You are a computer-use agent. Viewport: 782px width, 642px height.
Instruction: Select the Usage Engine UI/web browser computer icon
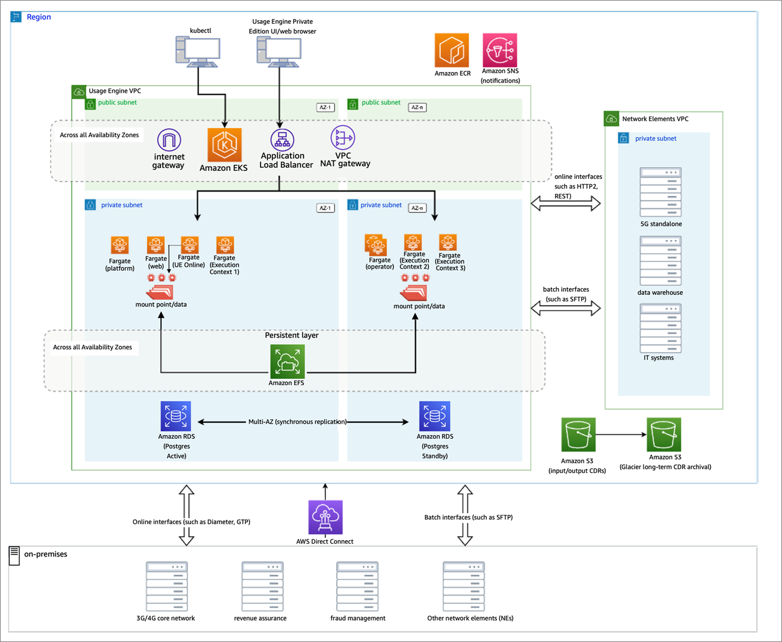(x=279, y=52)
